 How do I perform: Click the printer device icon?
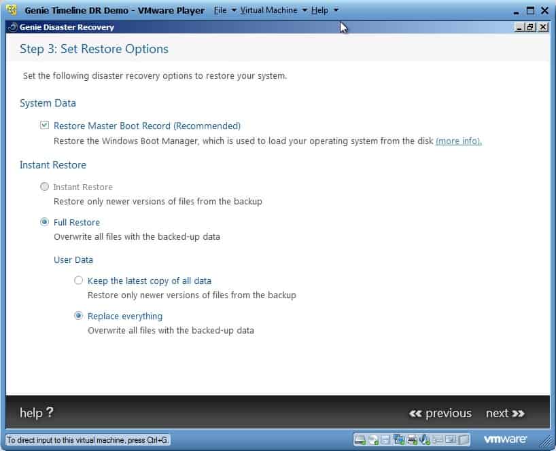click(412, 440)
